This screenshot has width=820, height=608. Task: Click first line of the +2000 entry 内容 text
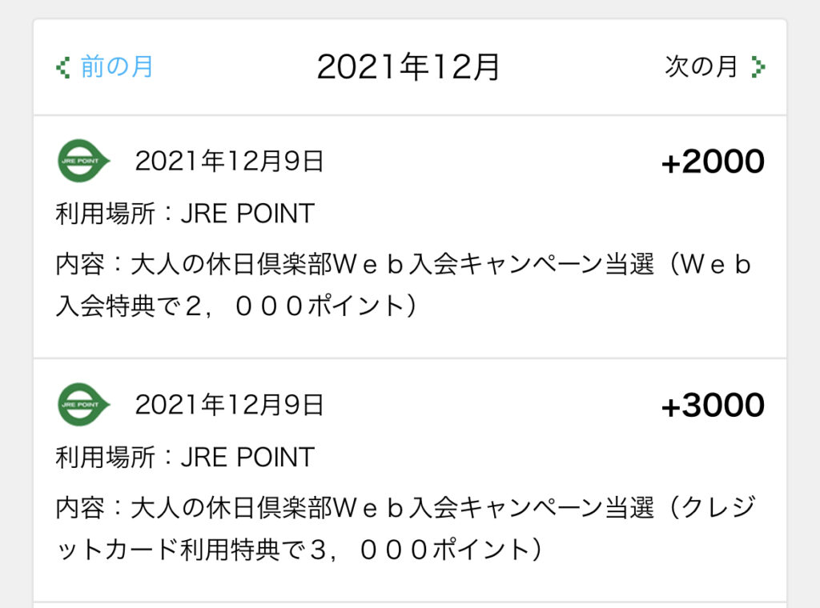[404, 264]
